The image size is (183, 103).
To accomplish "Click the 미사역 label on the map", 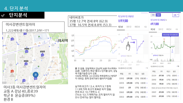I will click(x=63, y=41).
